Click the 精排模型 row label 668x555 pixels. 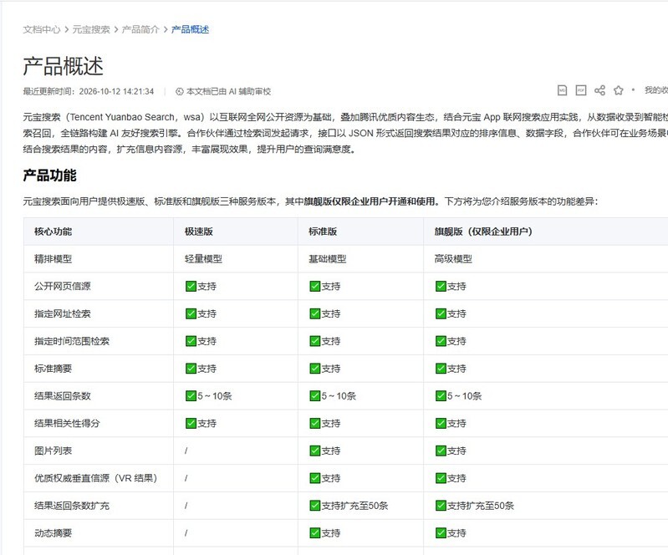53,258
